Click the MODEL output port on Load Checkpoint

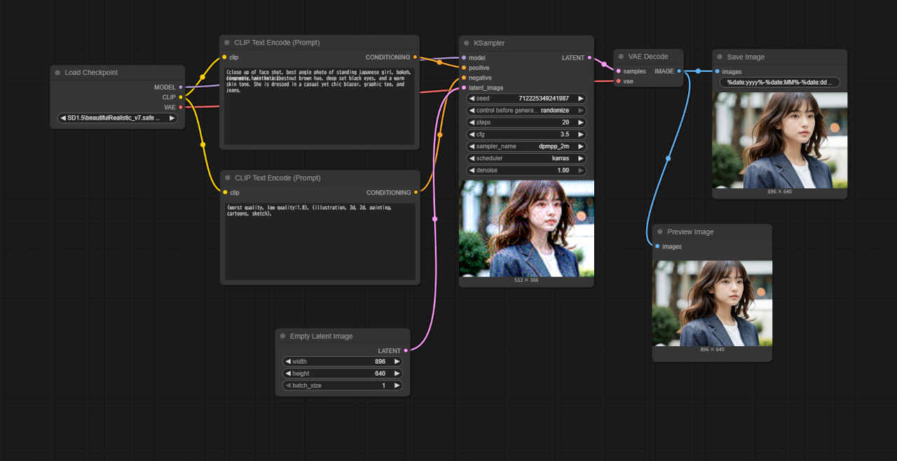tap(181, 87)
